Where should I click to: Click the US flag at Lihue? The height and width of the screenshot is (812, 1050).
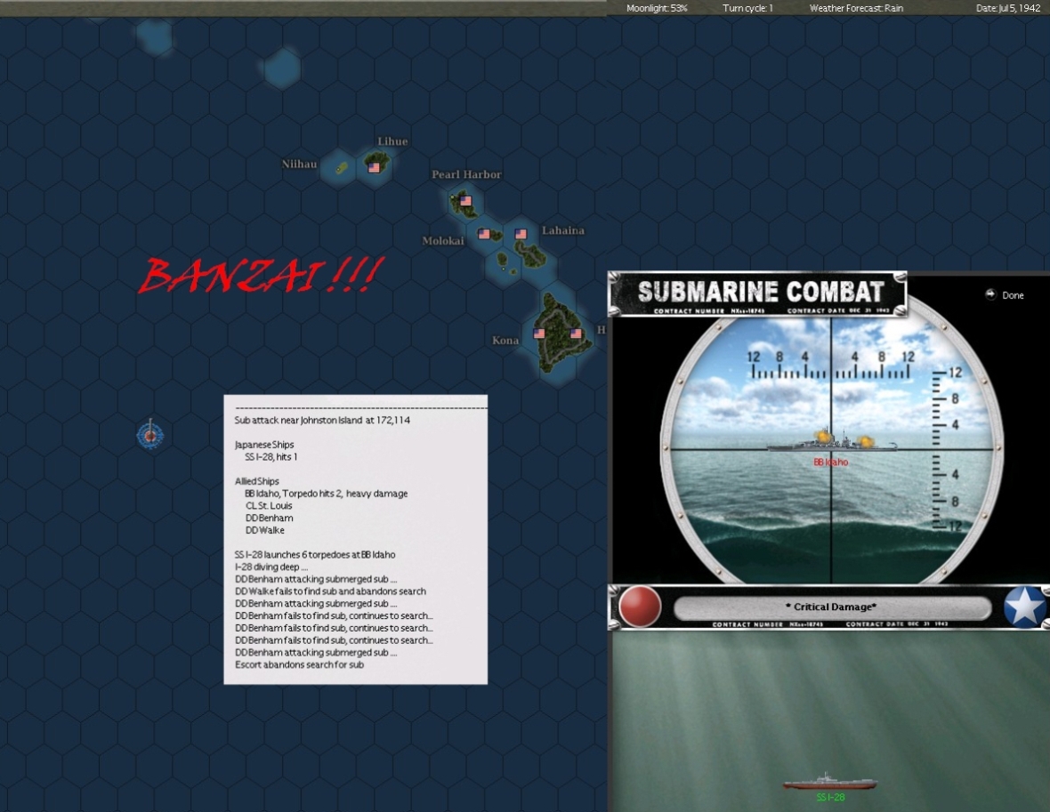click(375, 167)
